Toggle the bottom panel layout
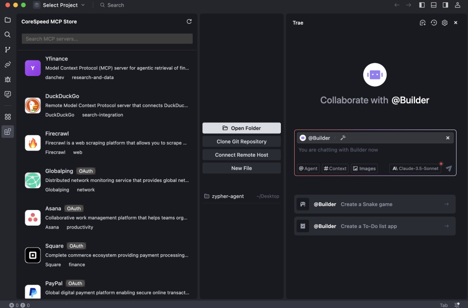 434,5
